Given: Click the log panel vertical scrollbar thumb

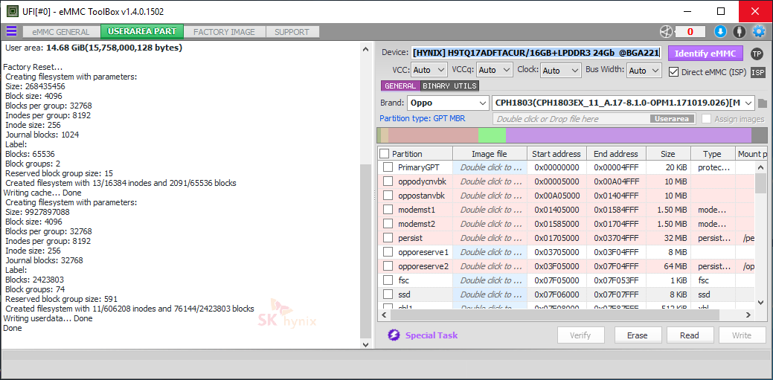Looking at the screenshot, I should (365, 251).
